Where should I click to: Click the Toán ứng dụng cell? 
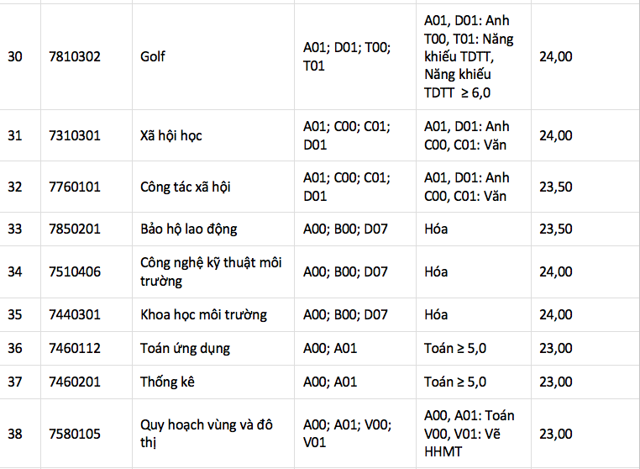(185, 348)
